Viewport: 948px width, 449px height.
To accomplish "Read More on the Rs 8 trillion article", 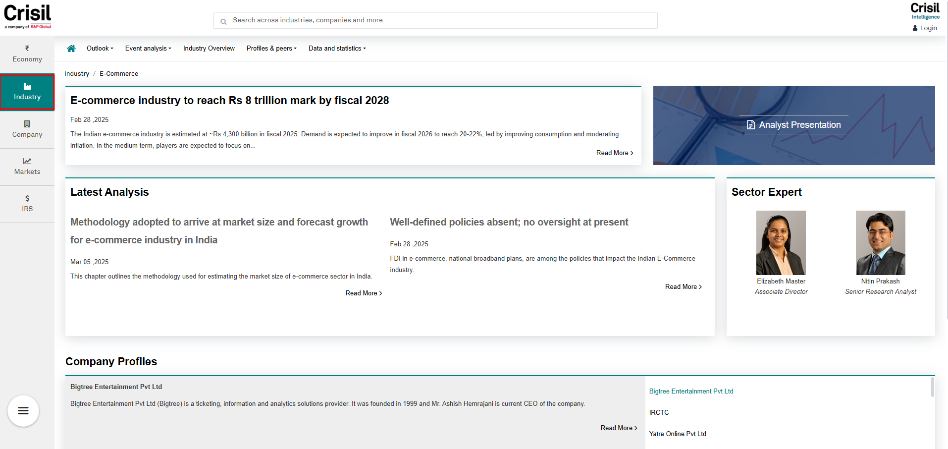I will (x=614, y=153).
